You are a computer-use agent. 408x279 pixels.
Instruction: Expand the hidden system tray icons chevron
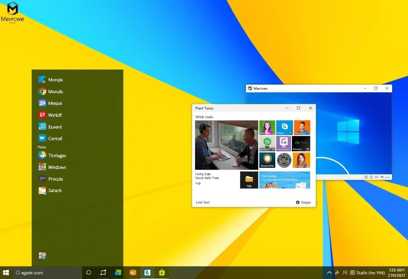click(329, 273)
